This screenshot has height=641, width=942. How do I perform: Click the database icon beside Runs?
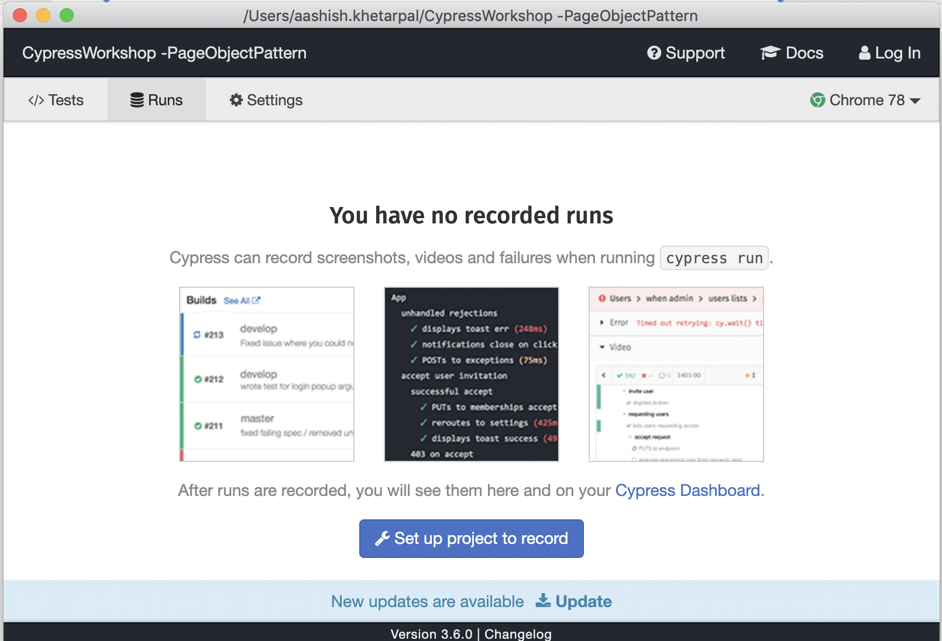click(x=136, y=99)
